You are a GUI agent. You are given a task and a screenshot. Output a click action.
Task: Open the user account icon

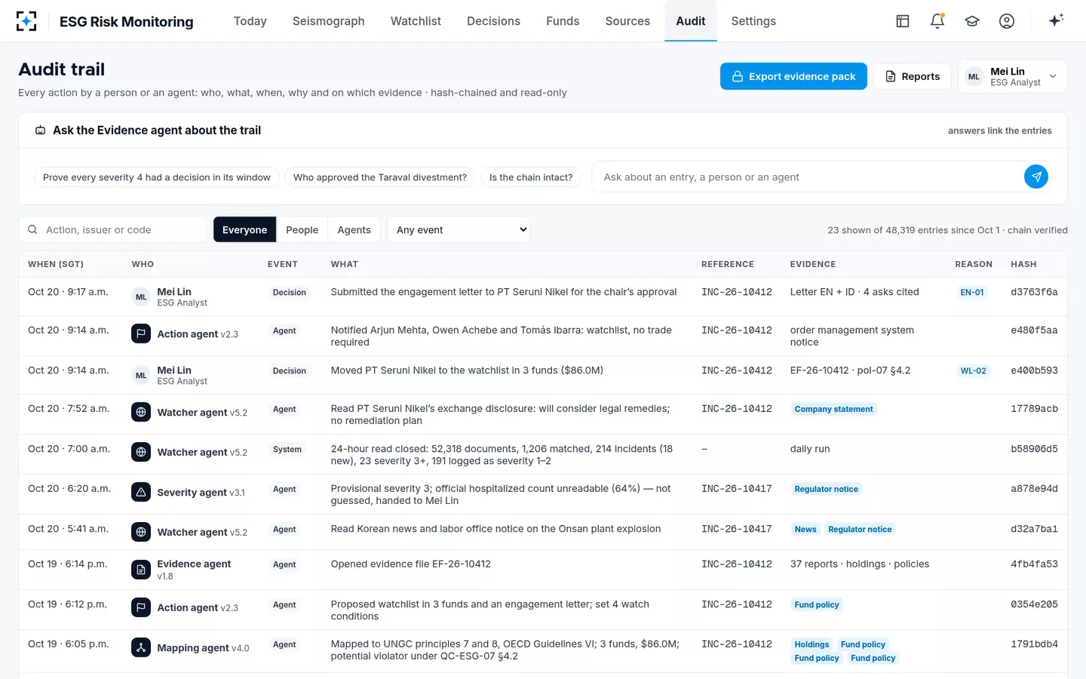point(1007,21)
